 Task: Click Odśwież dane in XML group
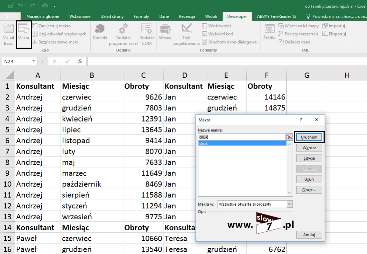(295, 42)
